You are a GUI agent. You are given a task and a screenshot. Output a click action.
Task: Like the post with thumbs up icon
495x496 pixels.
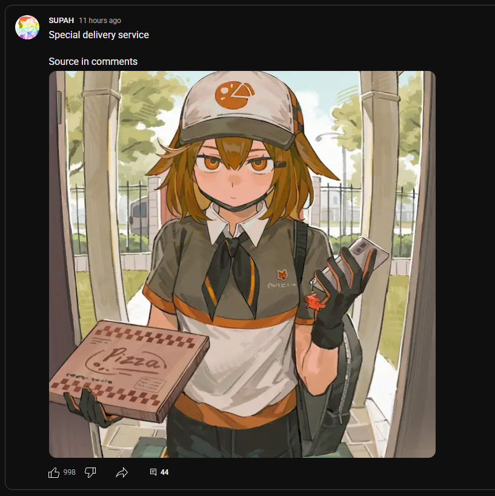point(54,472)
